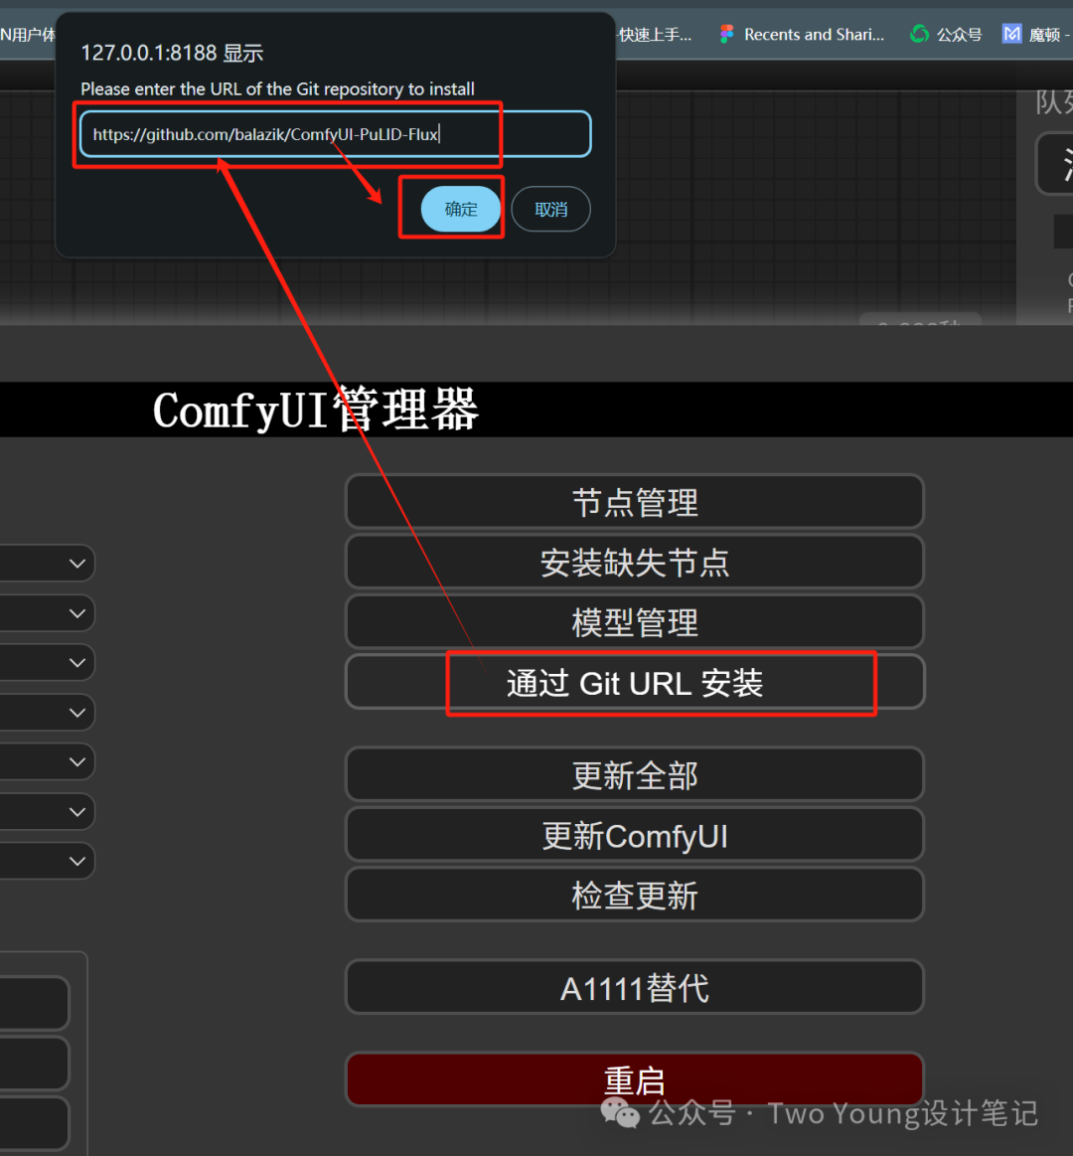The height and width of the screenshot is (1156, 1073).
Task: Open 节点管理 node manager
Action: [x=635, y=502]
